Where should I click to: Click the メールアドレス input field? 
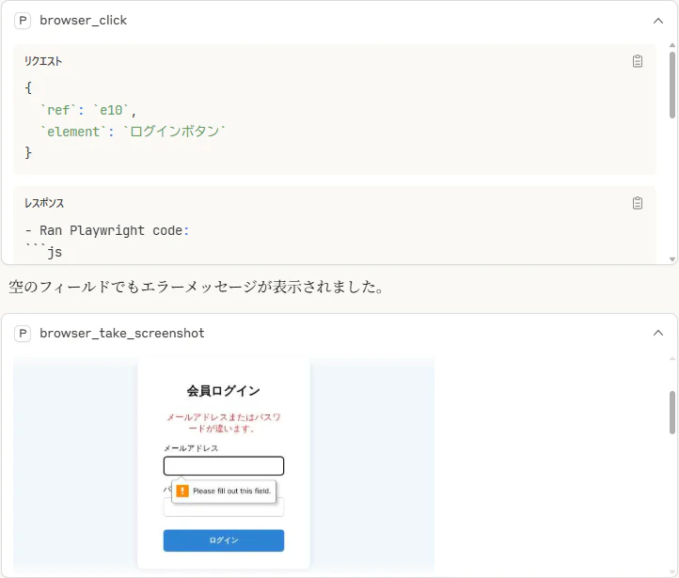[x=224, y=466]
